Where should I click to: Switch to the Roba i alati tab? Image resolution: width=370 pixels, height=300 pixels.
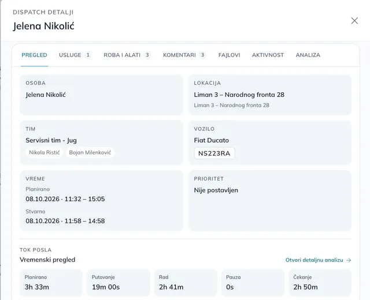tap(127, 55)
